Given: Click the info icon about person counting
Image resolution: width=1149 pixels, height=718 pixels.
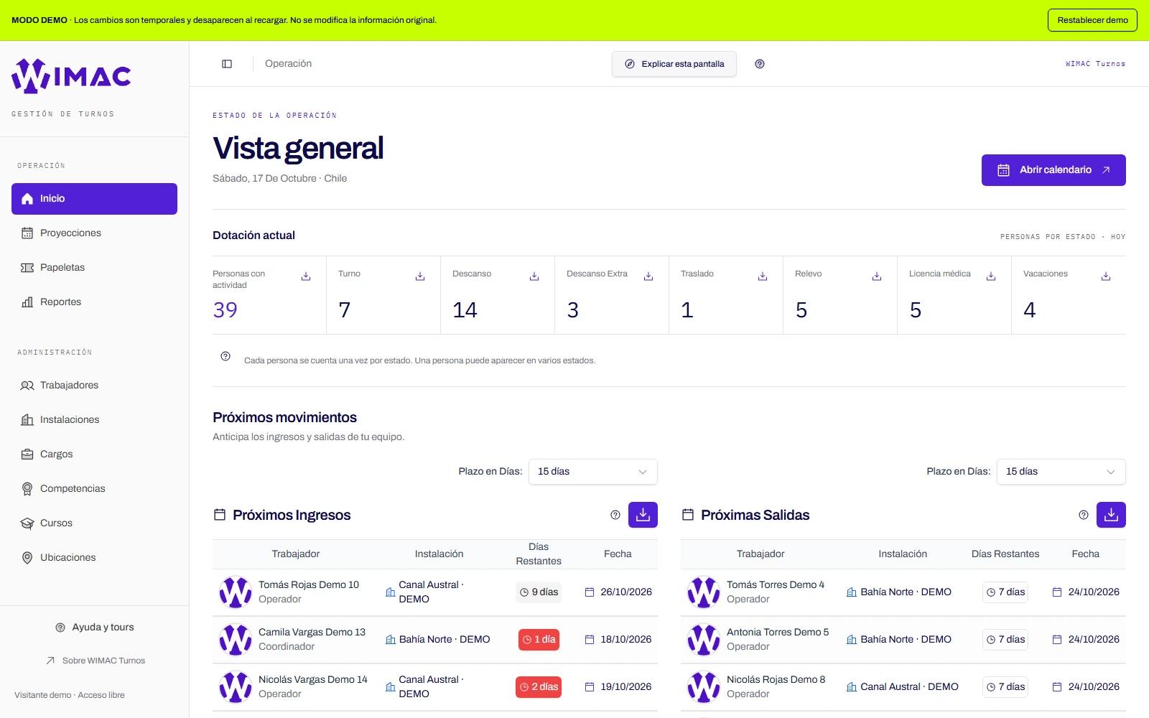Looking at the screenshot, I should 225,356.
